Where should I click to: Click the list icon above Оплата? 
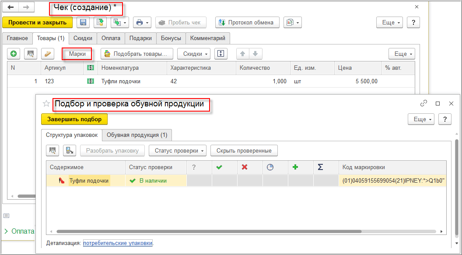pos(7,216)
